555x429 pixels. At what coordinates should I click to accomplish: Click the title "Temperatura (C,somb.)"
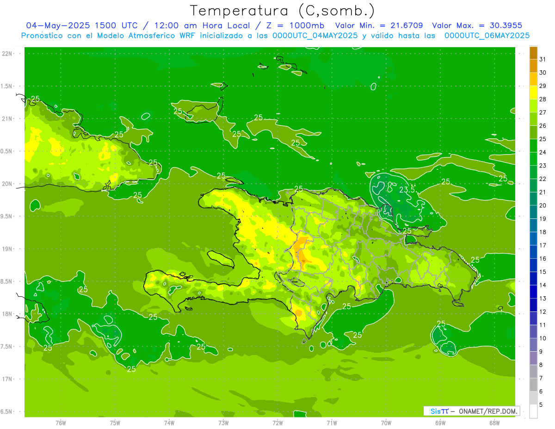pos(282,11)
